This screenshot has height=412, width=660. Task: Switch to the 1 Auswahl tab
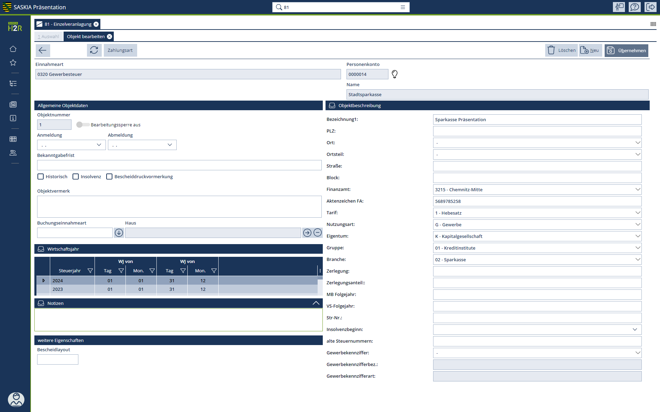click(x=48, y=36)
